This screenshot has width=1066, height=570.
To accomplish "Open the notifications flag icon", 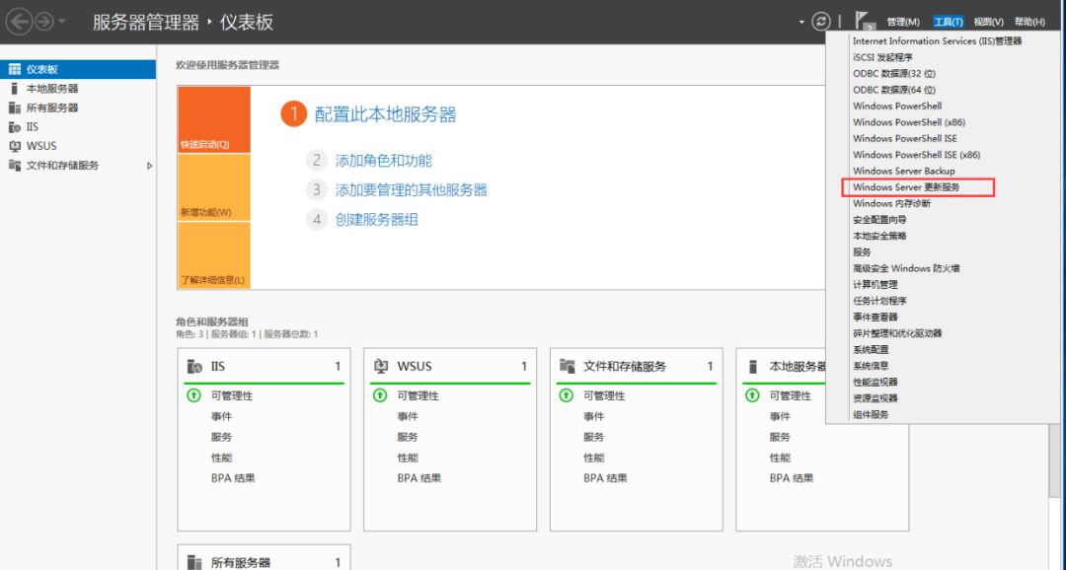I will [864, 21].
